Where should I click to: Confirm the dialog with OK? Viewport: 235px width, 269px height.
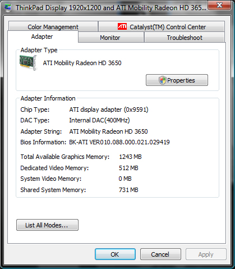[x=115, y=254]
